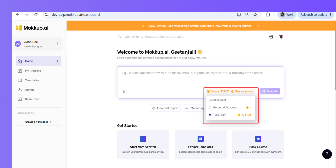
Task: Click the info icon beside Request Access
Action: (232, 91)
